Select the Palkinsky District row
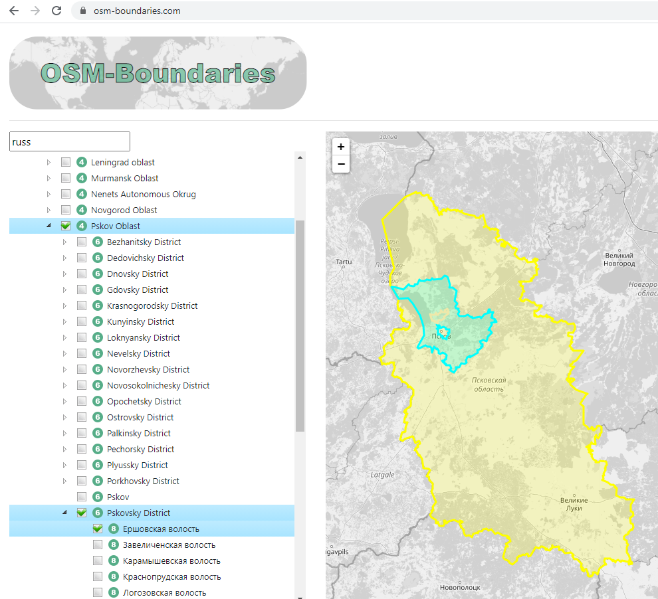 (152, 433)
